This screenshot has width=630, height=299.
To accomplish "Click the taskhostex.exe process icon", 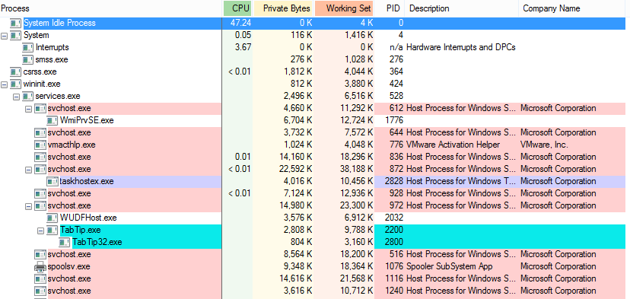I will pyautogui.click(x=52, y=181).
